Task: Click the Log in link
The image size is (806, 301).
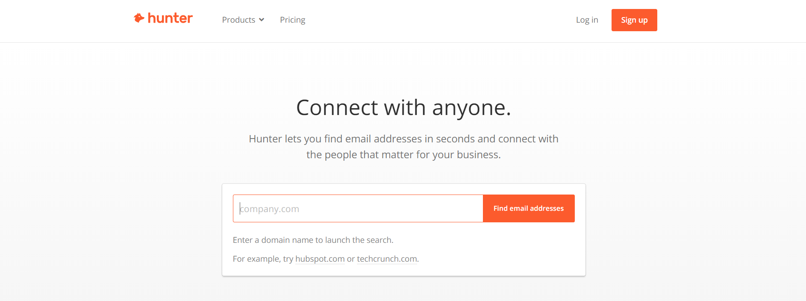Action: click(x=587, y=20)
